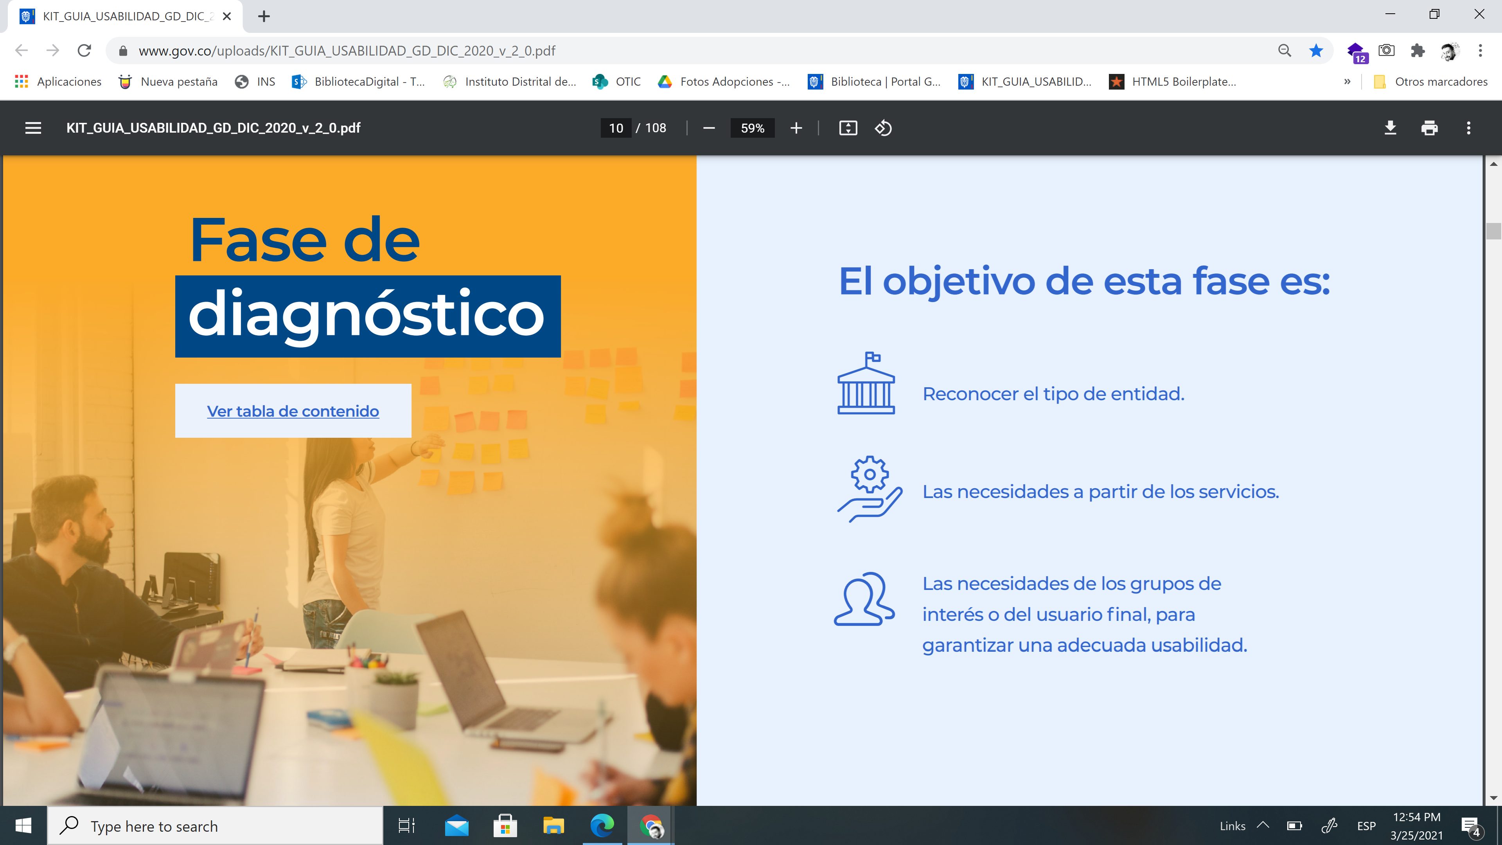Open the Mail app from taskbar
Image resolution: width=1502 pixels, height=845 pixels.
tap(456, 826)
